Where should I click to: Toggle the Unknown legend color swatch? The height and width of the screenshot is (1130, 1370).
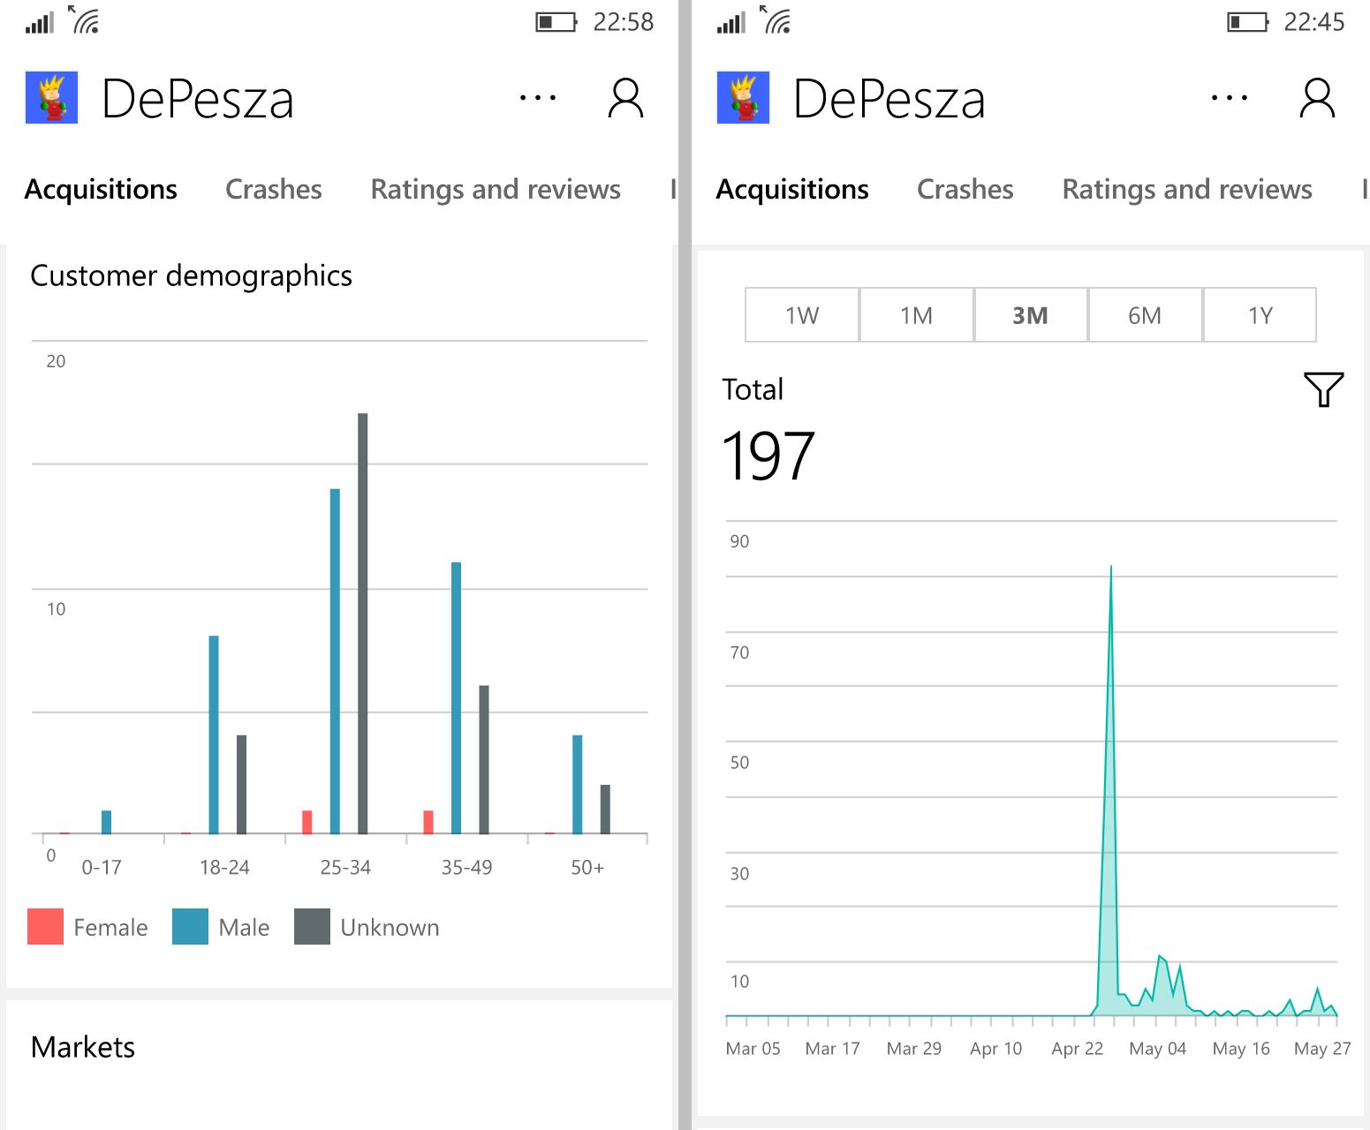(312, 927)
